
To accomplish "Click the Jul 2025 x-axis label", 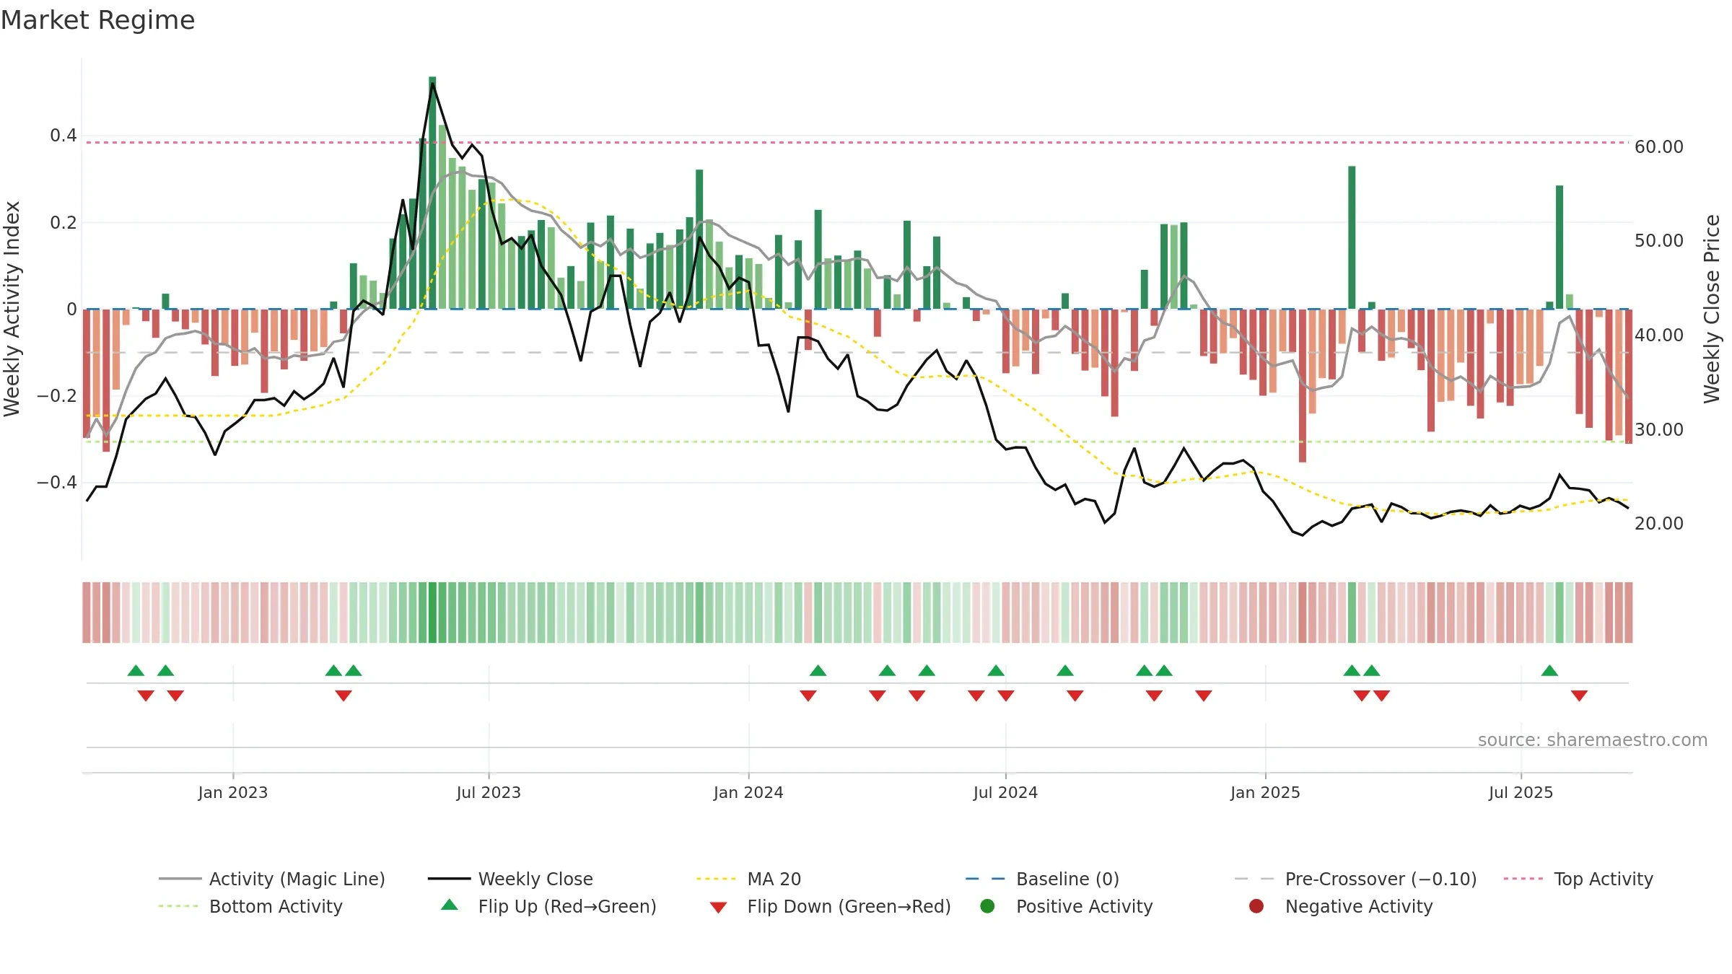I will [1521, 792].
